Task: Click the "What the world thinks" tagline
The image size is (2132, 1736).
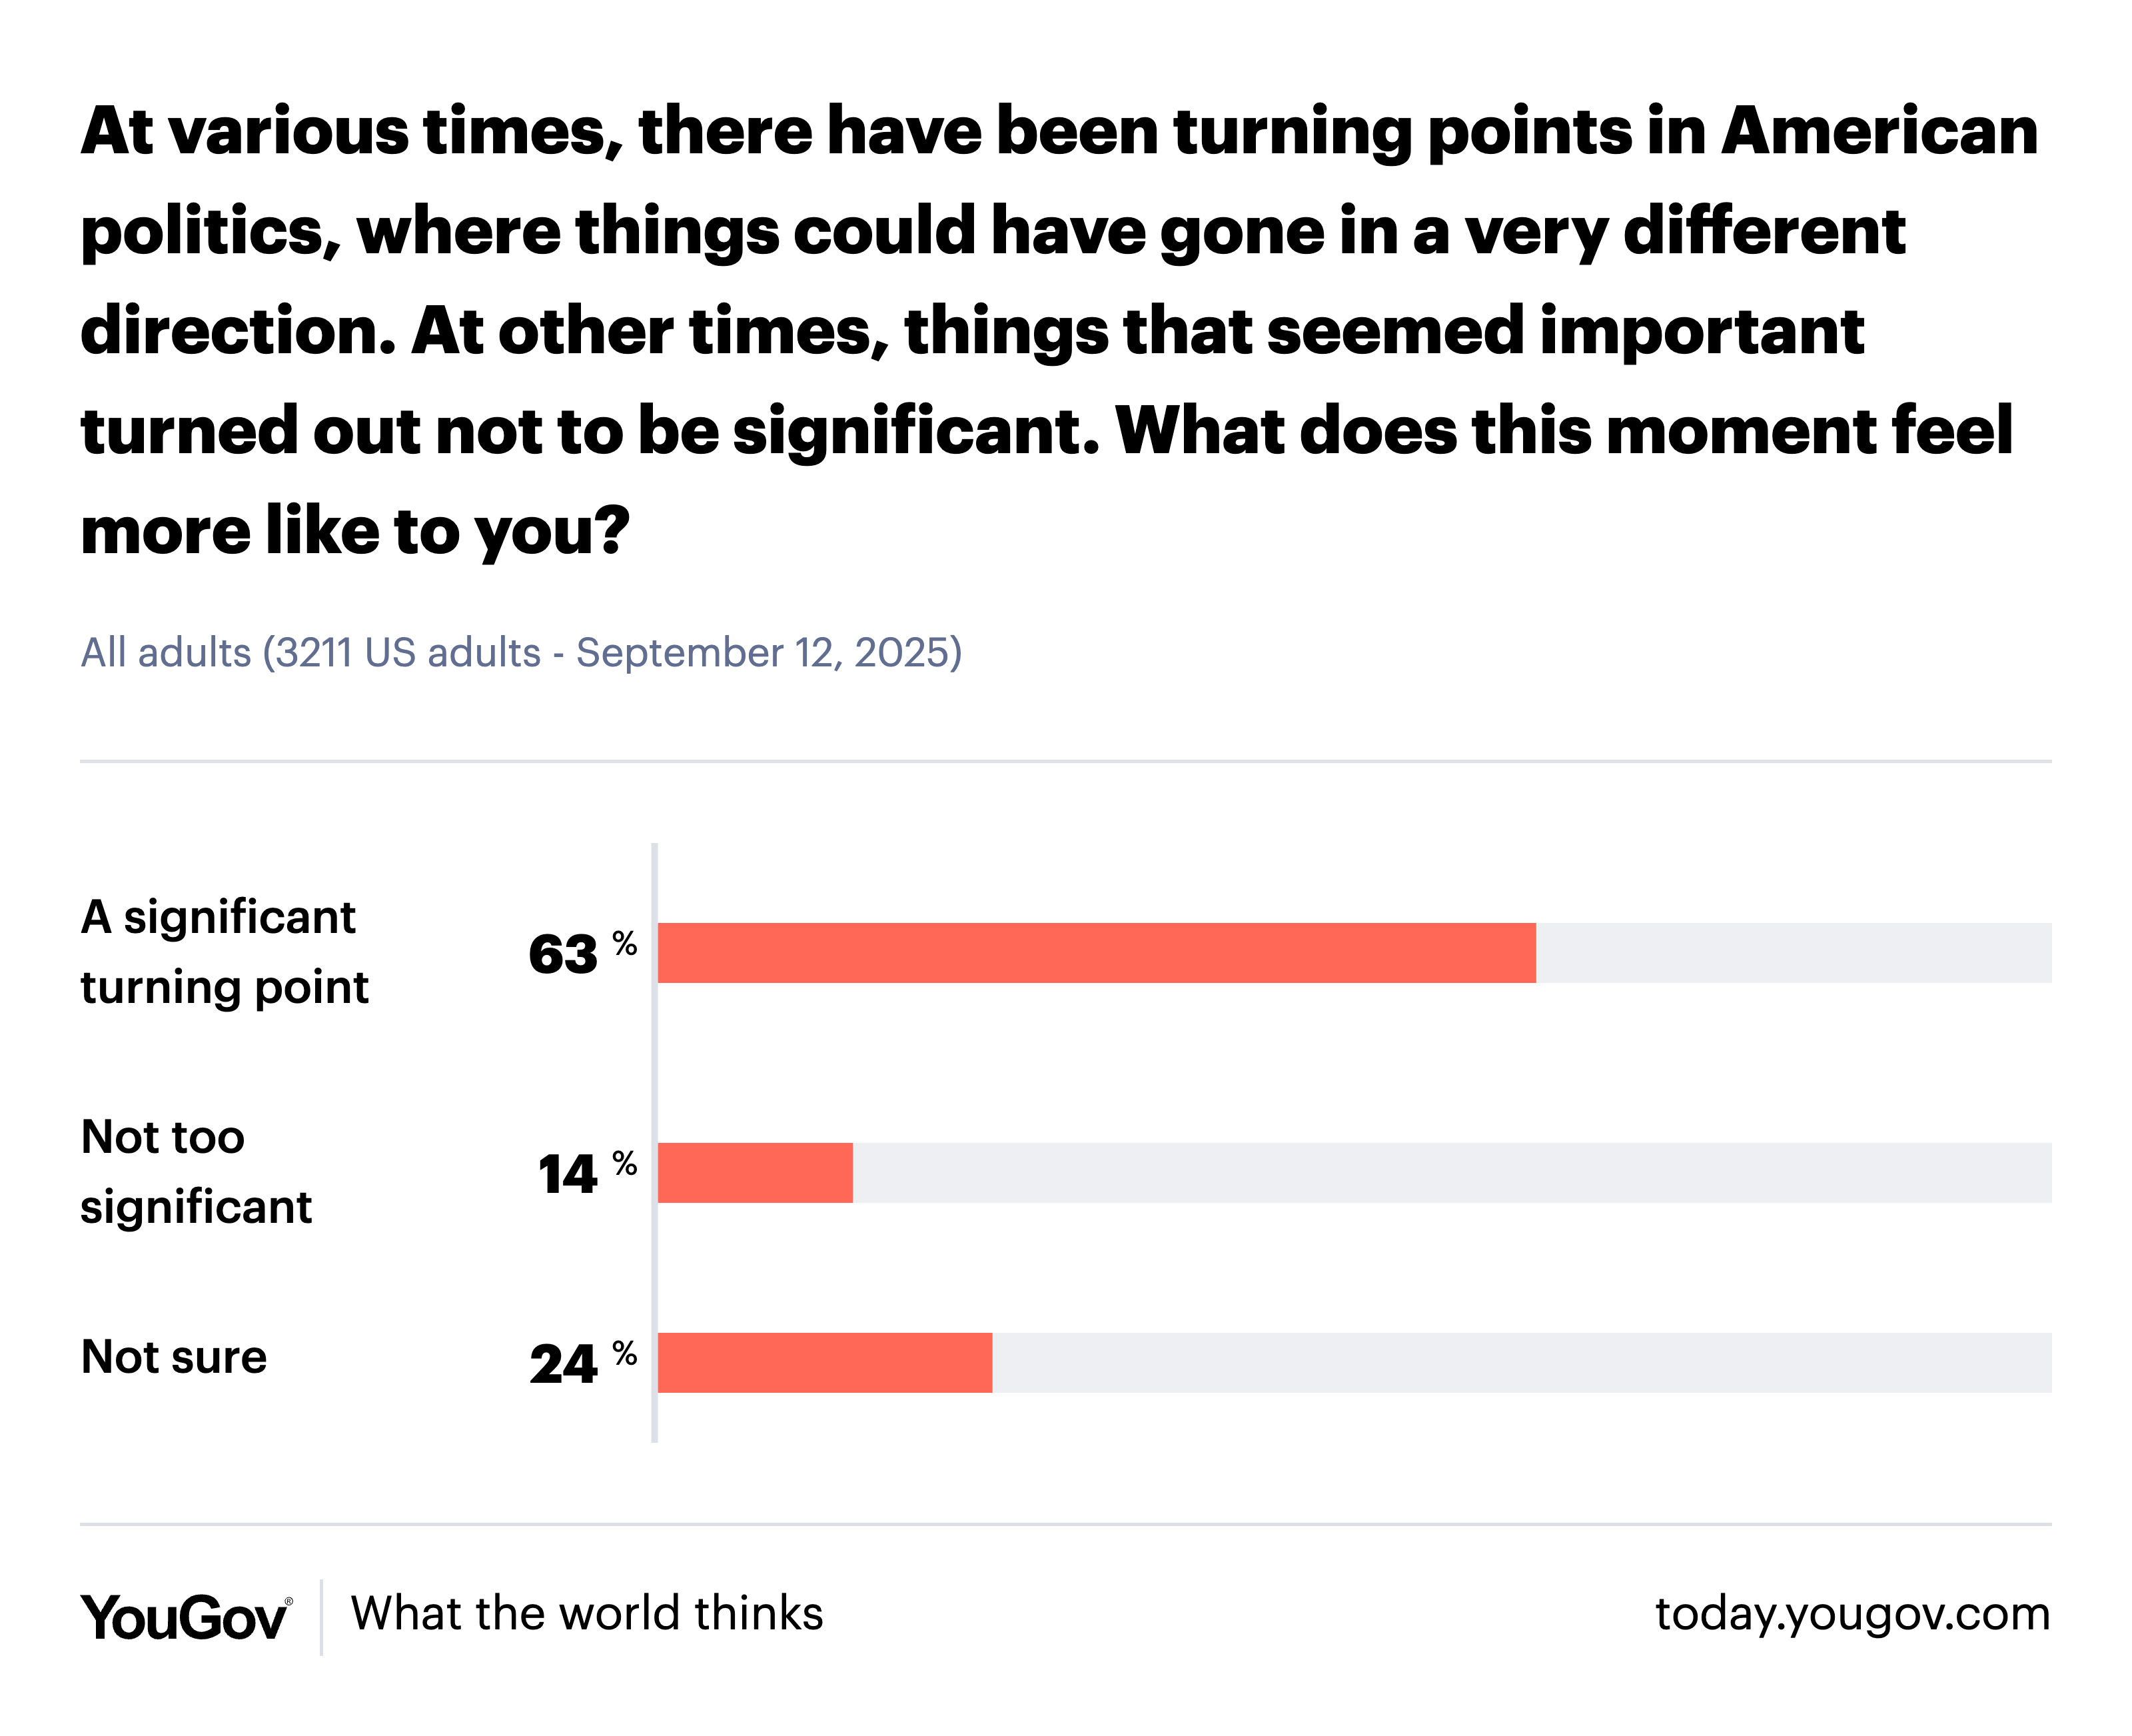Action: [587, 1614]
